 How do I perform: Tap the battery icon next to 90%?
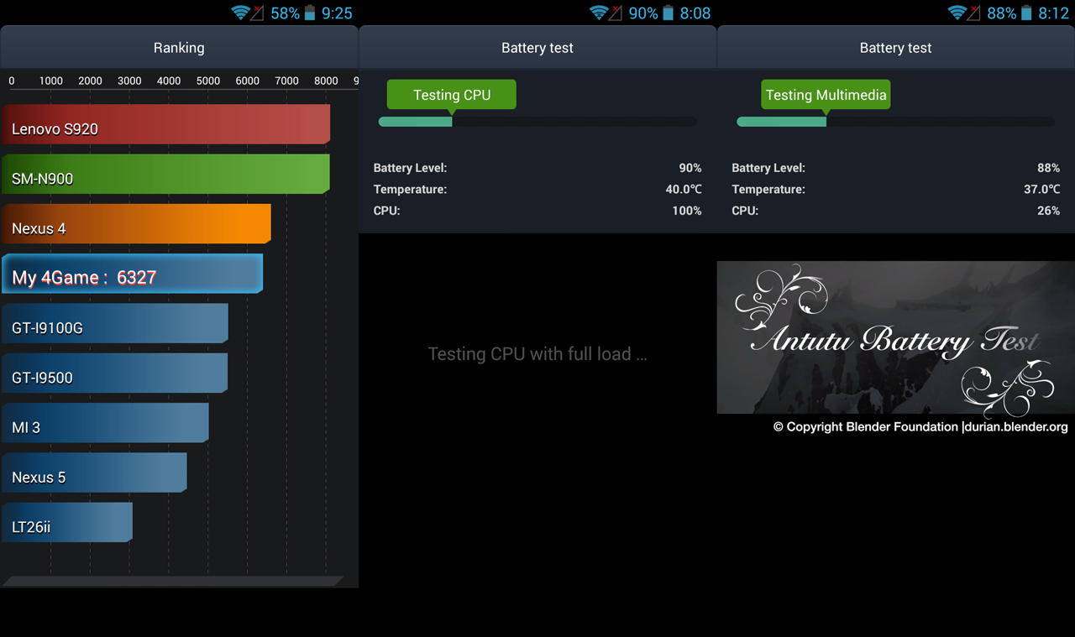pos(668,13)
